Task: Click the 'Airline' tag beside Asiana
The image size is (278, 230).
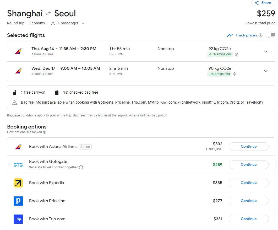Action: coord(85,147)
